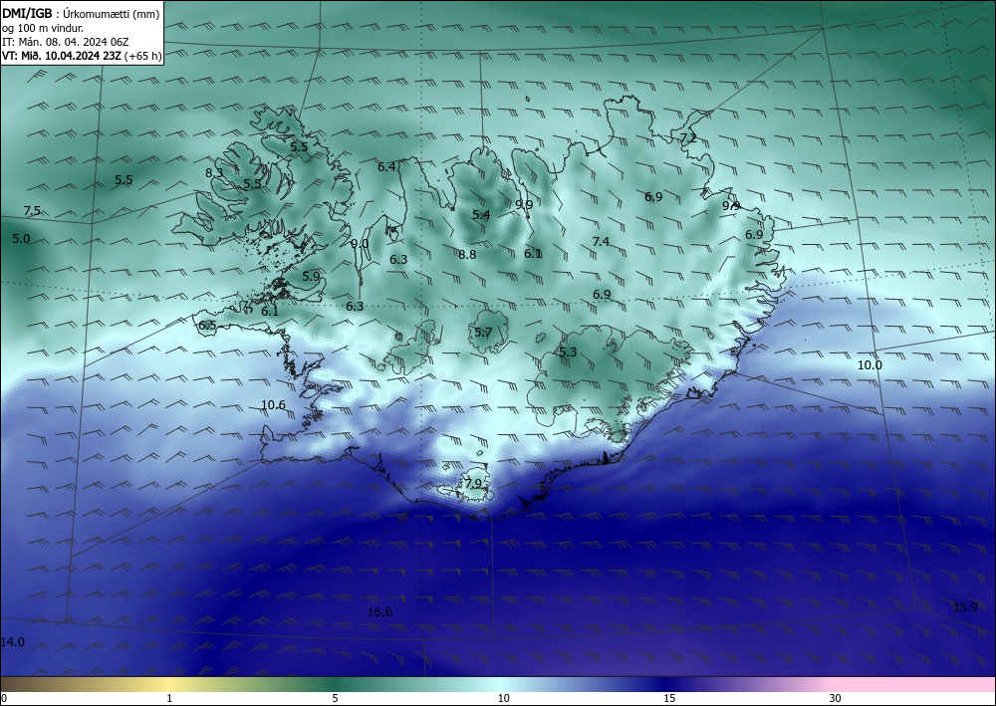The image size is (996, 706).
Task: Click the 7.9 value on the south glacier
Action: pos(473,483)
